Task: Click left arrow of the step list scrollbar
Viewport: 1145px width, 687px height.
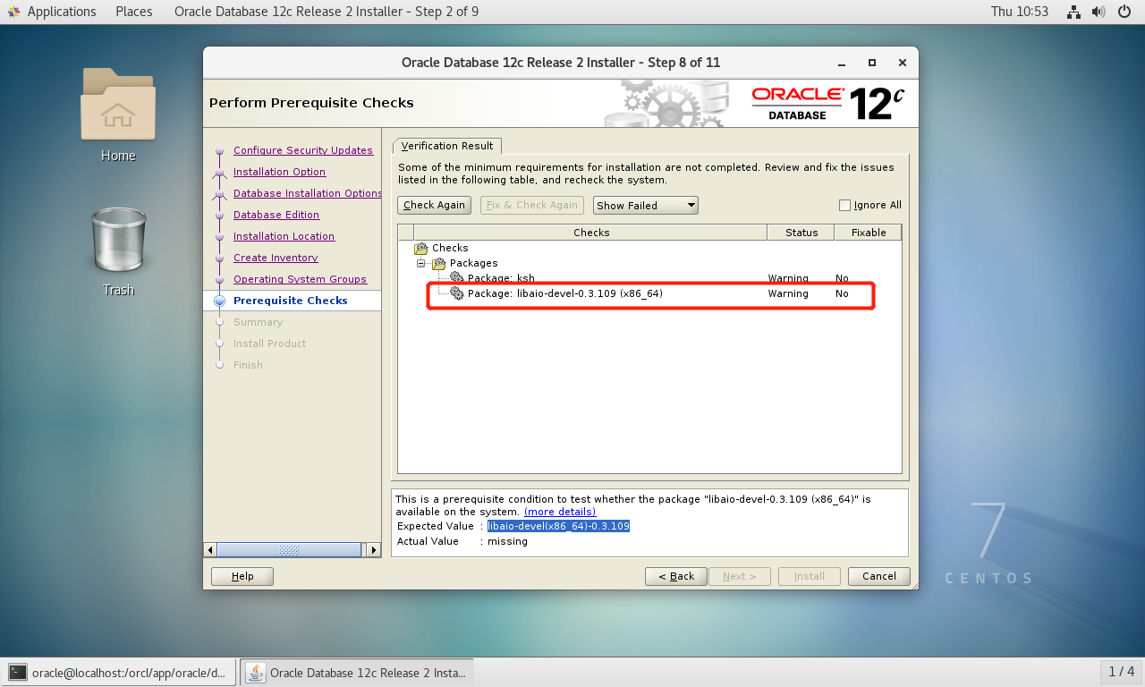Action: pos(210,550)
